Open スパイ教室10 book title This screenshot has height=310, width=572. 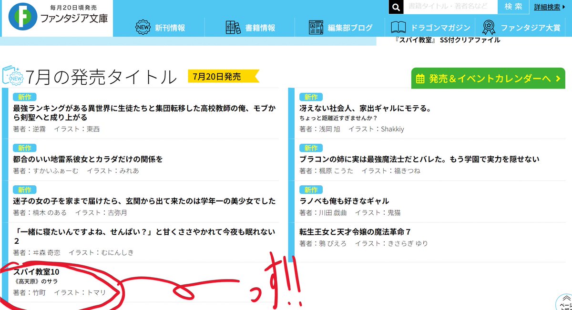[x=36, y=271]
